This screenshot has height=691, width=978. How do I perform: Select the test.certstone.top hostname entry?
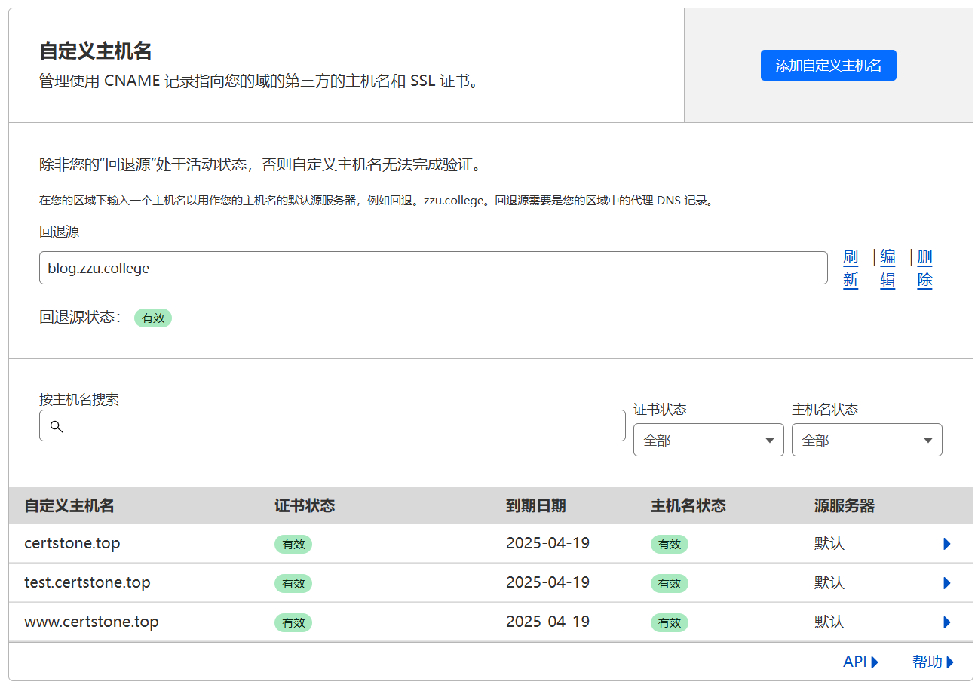[87, 582]
